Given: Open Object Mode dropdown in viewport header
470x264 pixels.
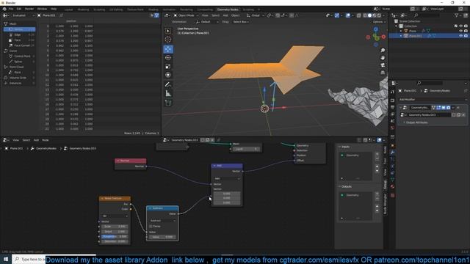Looking at the screenshot, I should (x=186, y=15).
